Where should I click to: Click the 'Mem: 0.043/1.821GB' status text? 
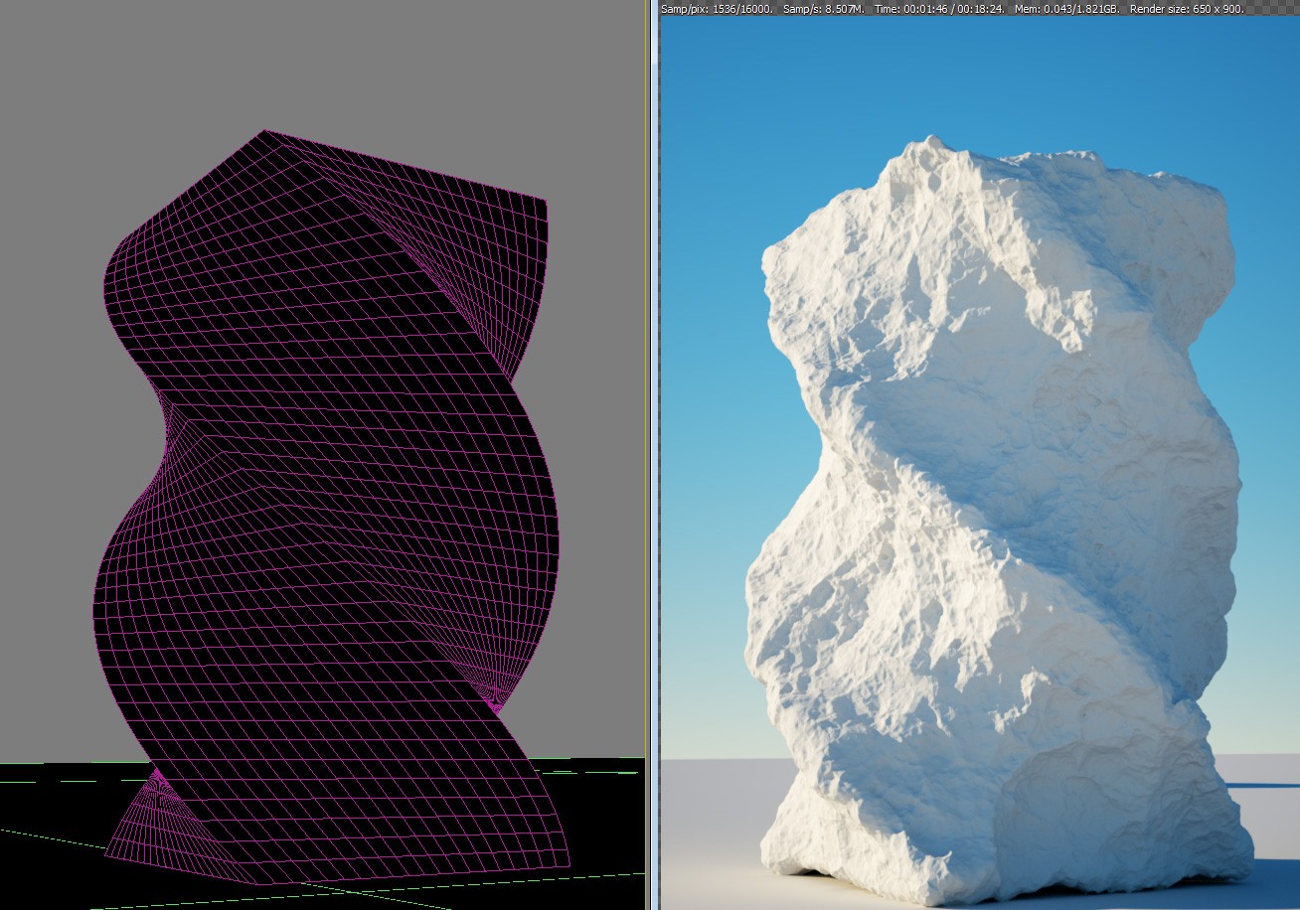(1067, 8)
